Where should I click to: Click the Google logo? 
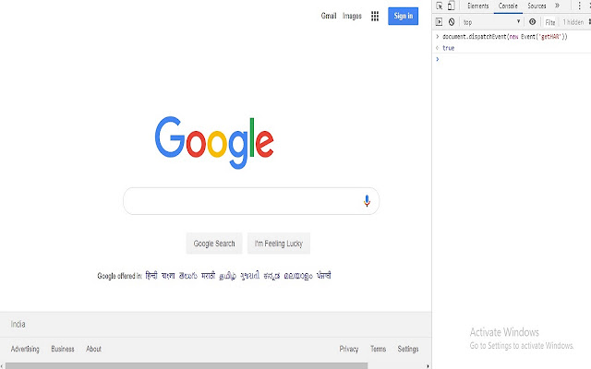(x=214, y=142)
